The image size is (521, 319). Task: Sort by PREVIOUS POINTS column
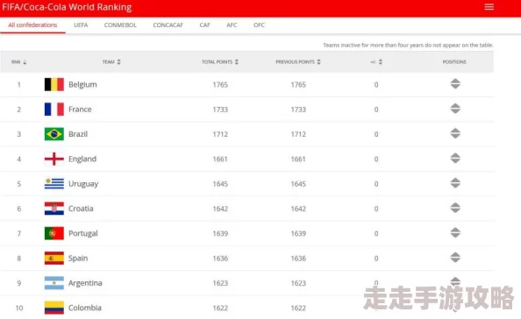point(298,61)
